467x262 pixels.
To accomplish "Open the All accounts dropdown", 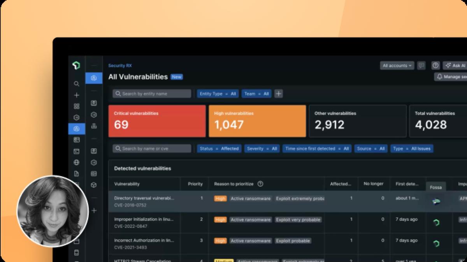I will tap(397, 66).
